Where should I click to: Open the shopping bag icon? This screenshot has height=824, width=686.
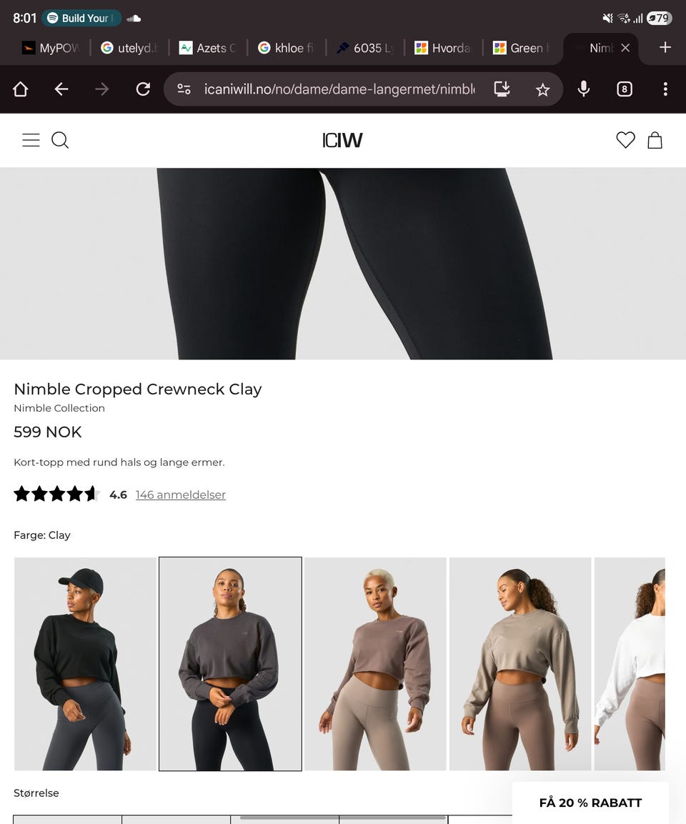(655, 140)
